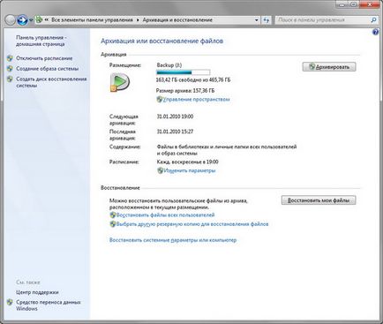Click the Backup disk space usage bar
383x324 pixels.
point(183,72)
